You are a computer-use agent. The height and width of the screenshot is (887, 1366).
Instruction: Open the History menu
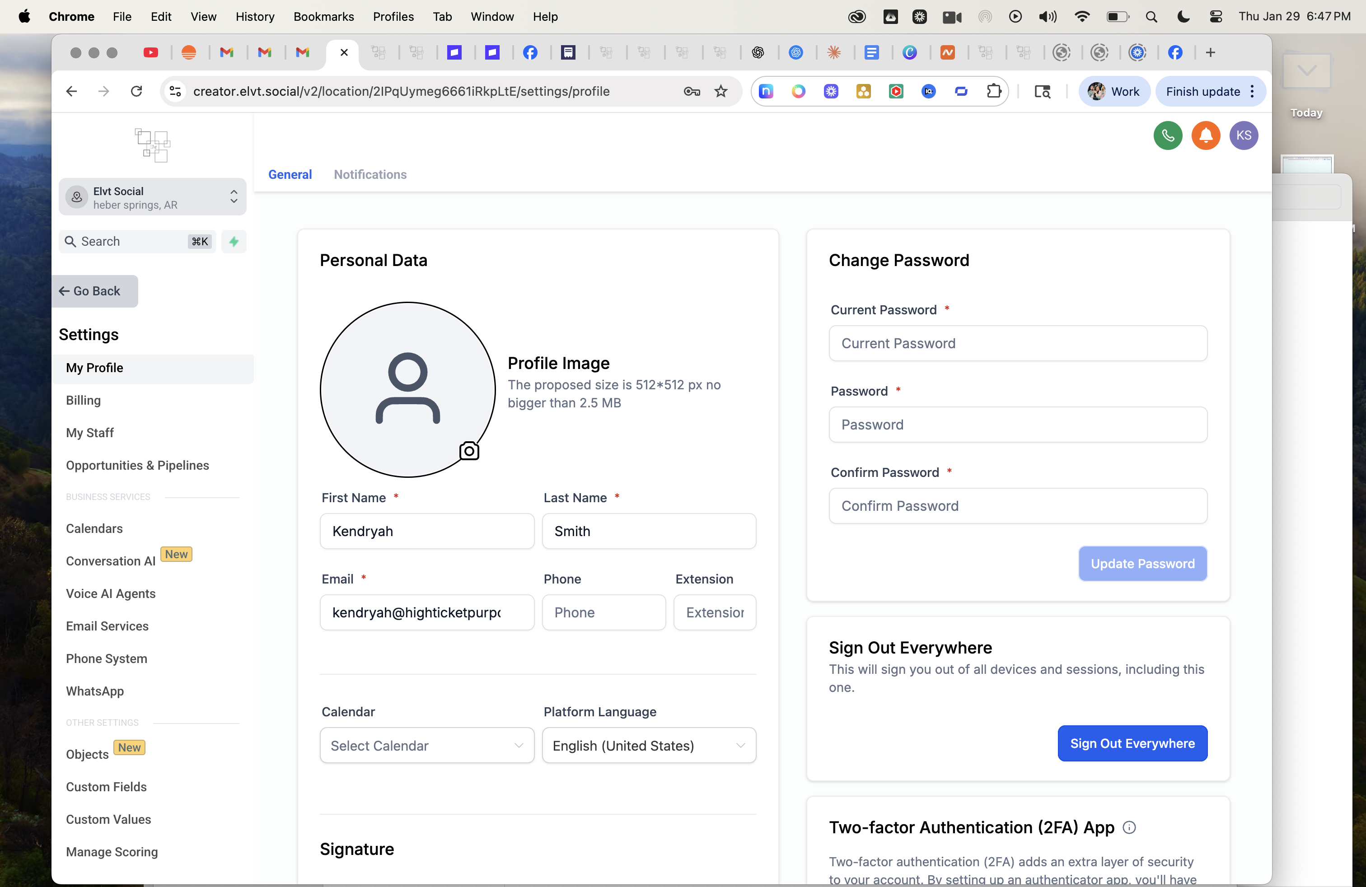255,17
